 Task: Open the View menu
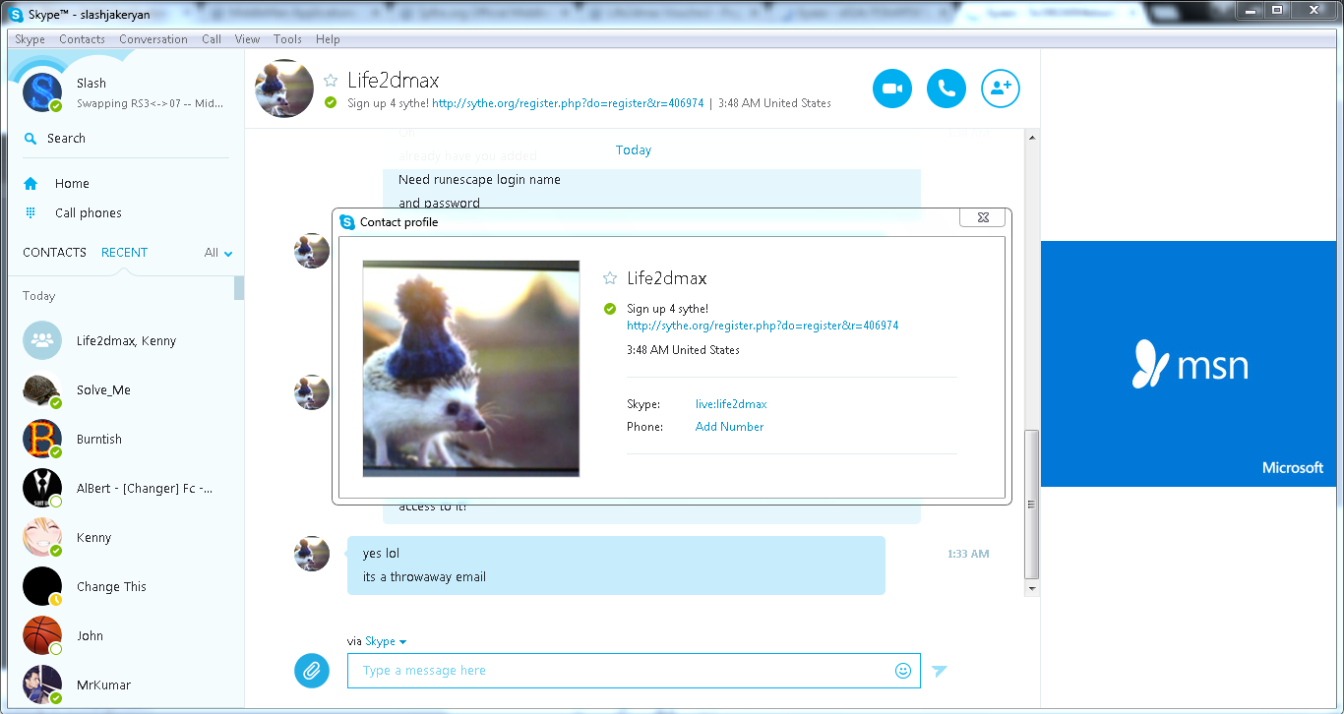click(247, 39)
